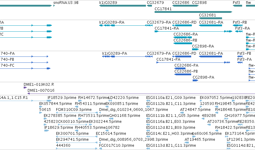This screenshot has width=255, height=150.
Task: Select the CG32681-PA protein label
Action: click(x=211, y=53)
